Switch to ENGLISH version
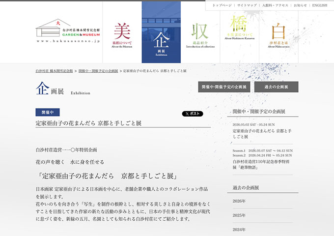Image resolution: width=334 pixels, height=236 pixels. pyautogui.click(x=320, y=5)
